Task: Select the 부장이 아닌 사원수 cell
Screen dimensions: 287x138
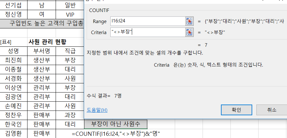Action: pos(115,124)
